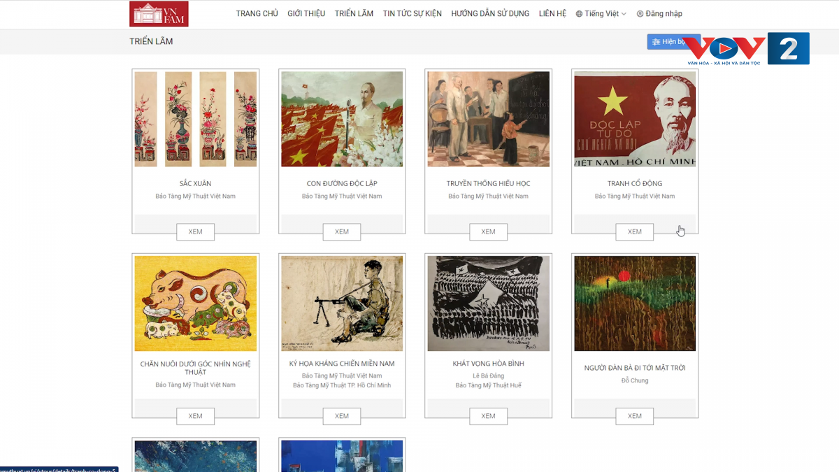
Task: Click XEM button under KÝ HỌA KHÁNG CHIẾN MIỀN NAM
Action: coord(342,416)
